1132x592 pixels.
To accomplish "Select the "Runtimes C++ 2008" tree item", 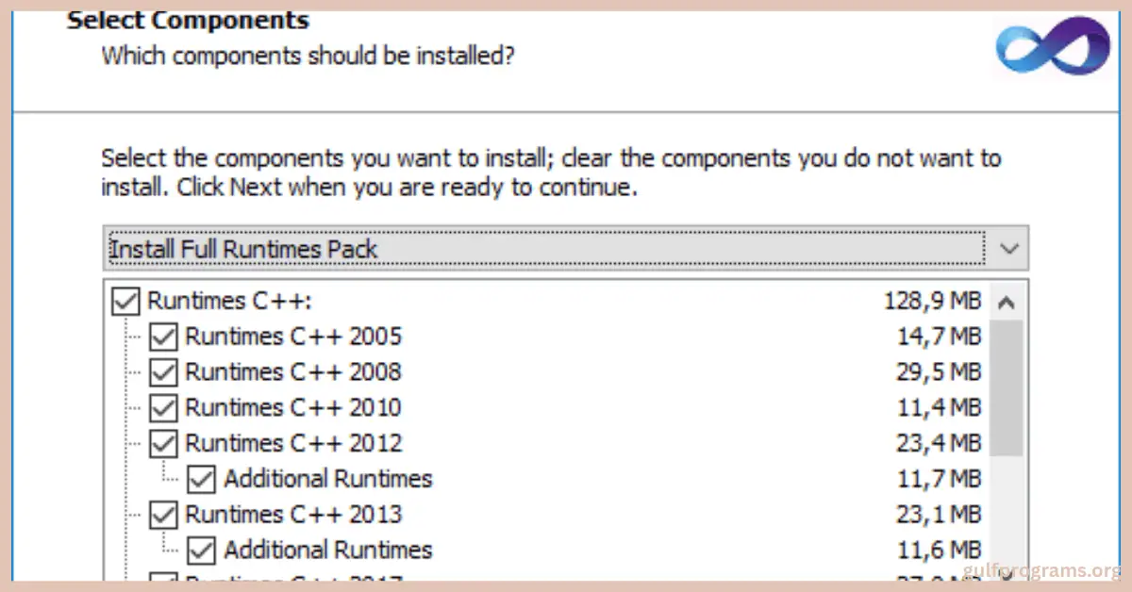I will click(x=292, y=371).
